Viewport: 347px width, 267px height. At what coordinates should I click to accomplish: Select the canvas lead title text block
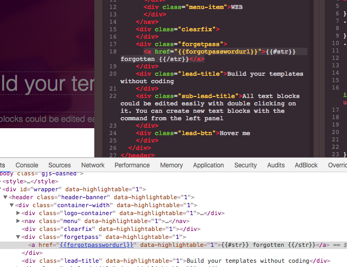(47, 83)
